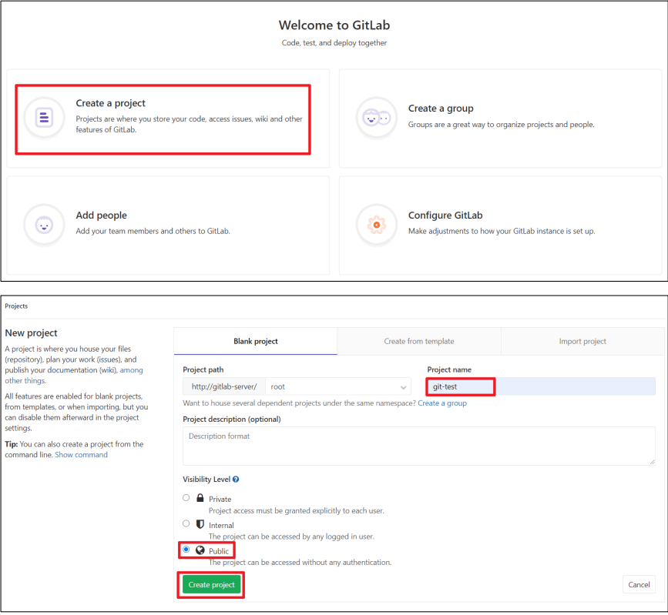This screenshot has width=668, height=615.
Task: Click the Project path label
Action: 203,369
